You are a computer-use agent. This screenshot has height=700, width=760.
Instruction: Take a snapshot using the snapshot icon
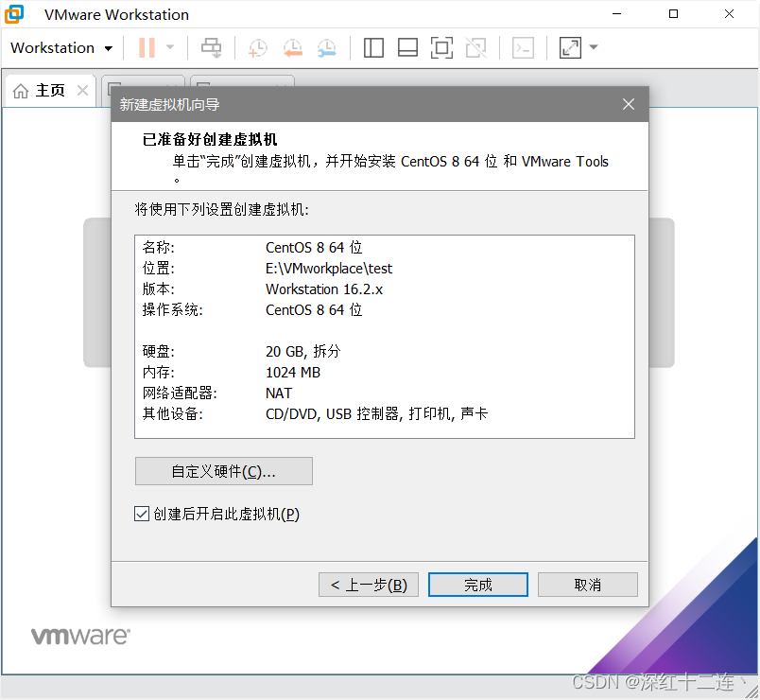coord(255,47)
